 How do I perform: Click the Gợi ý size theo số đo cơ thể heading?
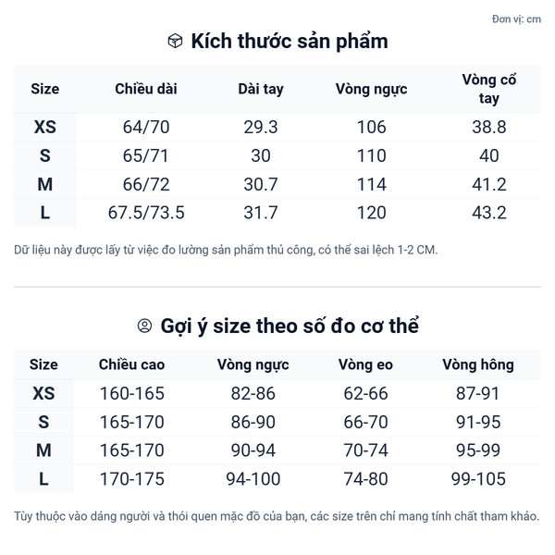(290, 326)
